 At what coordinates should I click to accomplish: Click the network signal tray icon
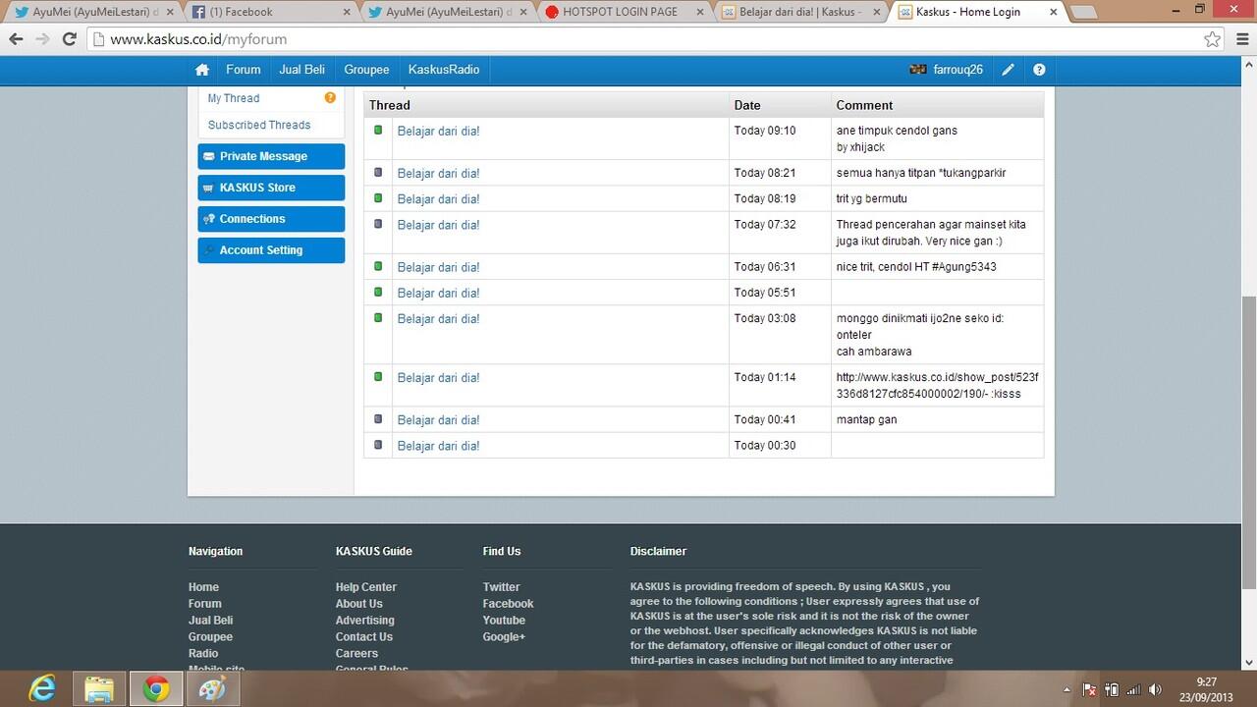1134,689
